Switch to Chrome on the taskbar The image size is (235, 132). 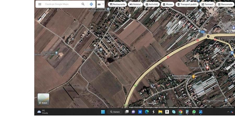click(180, 112)
